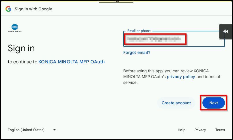Click the large "Sign in" heading
The image size is (233, 140).
pos(21,48)
